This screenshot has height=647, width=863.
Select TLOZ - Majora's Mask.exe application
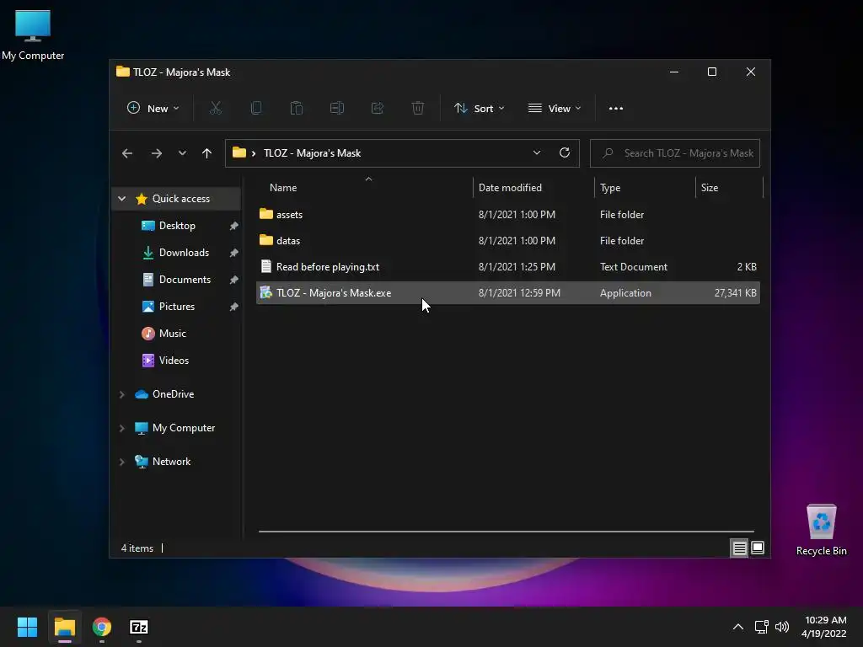(x=507, y=293)
